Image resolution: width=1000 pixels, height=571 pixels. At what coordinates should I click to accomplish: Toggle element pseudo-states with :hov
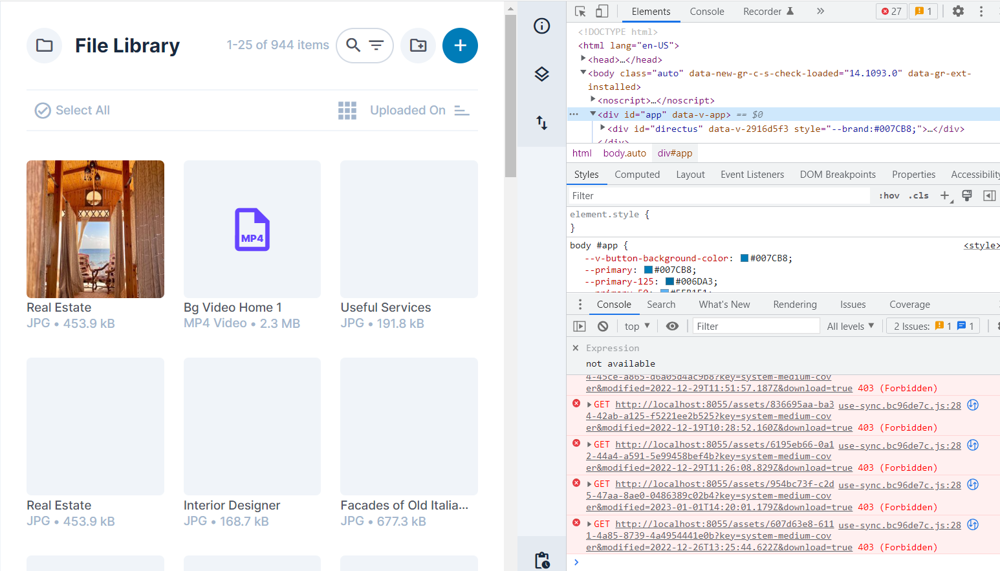point(889,195)
